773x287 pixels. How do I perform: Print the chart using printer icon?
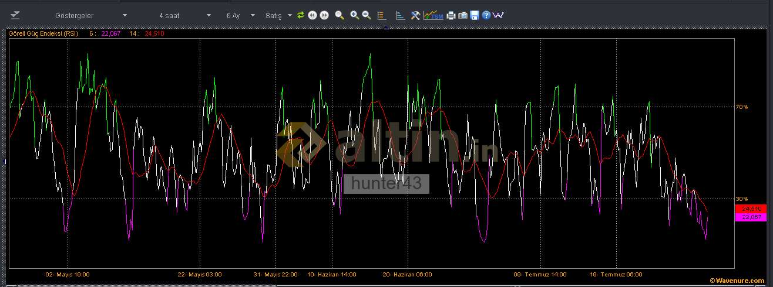click(x=451, y=15)
